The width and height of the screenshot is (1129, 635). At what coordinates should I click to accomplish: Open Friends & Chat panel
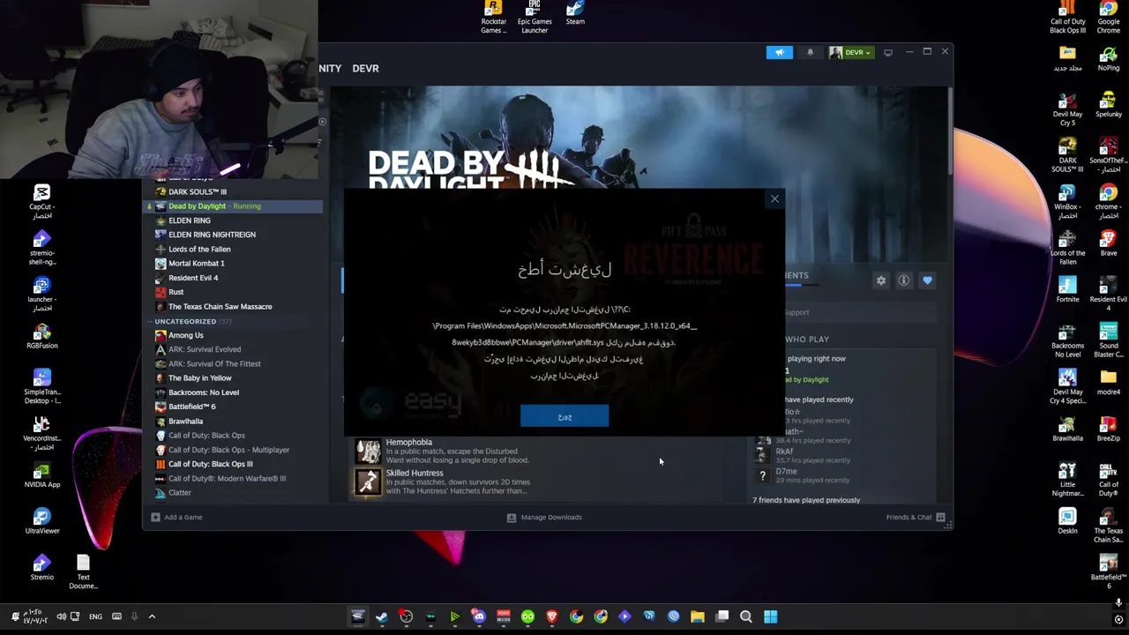tap(915, 517)
